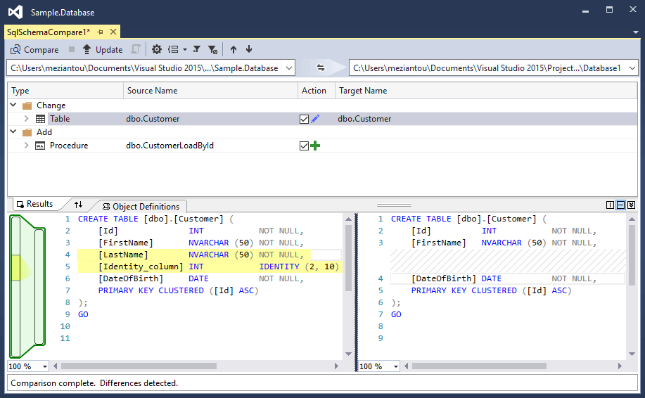Expand the dbo.Customer Table row
645x398 pixels.
click(26, 119)
